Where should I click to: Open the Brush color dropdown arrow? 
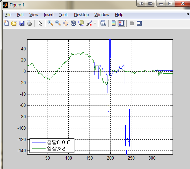coord(95,23)
